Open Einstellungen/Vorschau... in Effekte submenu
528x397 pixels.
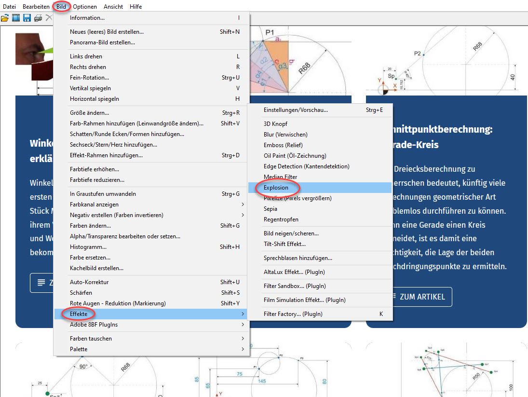(x=320, y=110)
